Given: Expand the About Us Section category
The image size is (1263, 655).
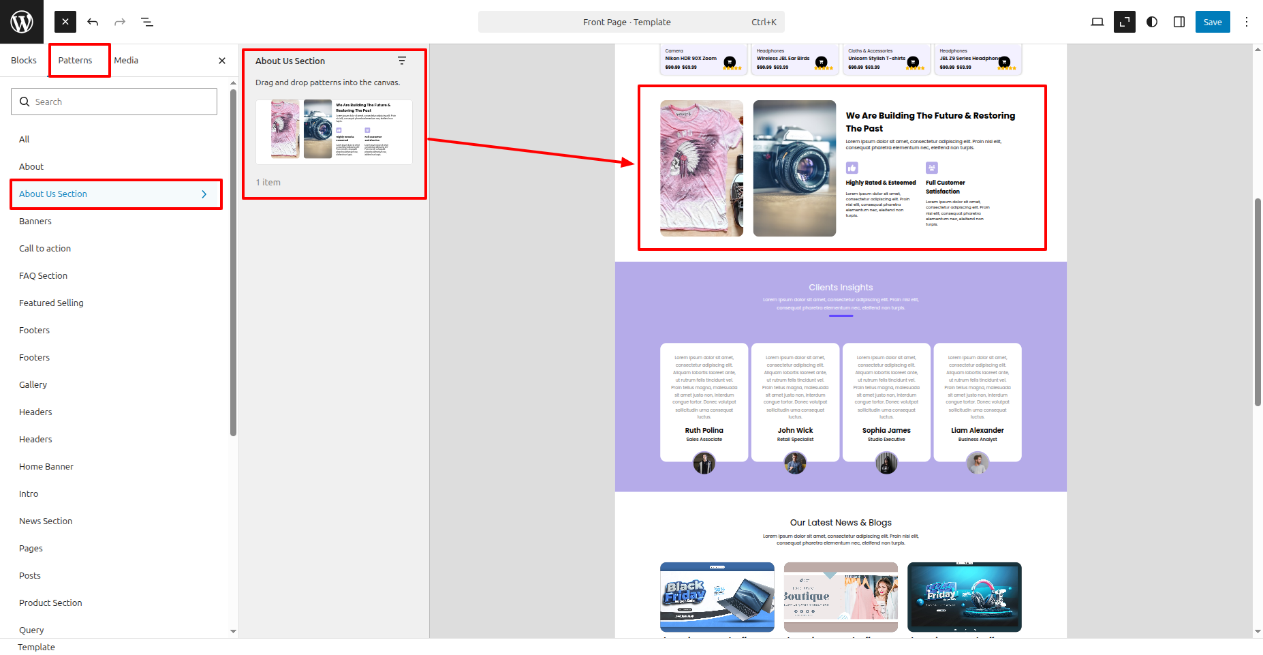Looking at the screenshot, I should (x=114, y=194).
